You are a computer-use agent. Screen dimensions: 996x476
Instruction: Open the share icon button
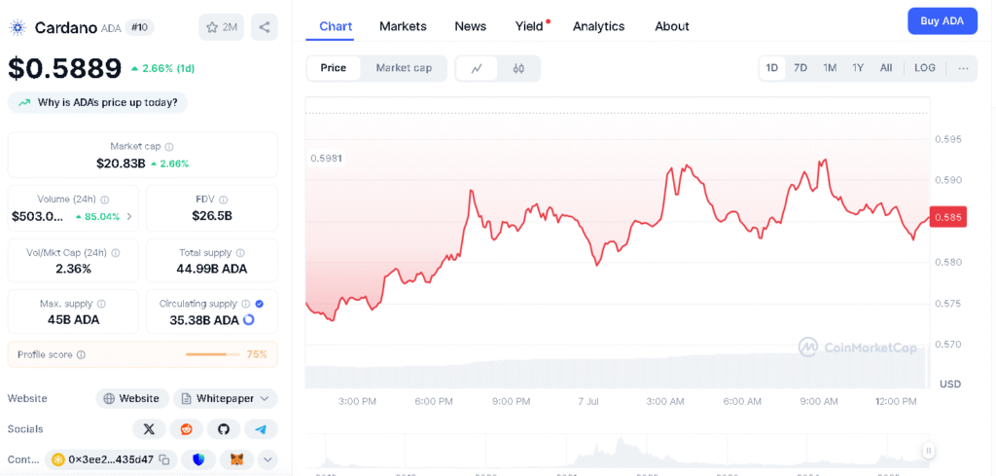click(x=265, y=27)
